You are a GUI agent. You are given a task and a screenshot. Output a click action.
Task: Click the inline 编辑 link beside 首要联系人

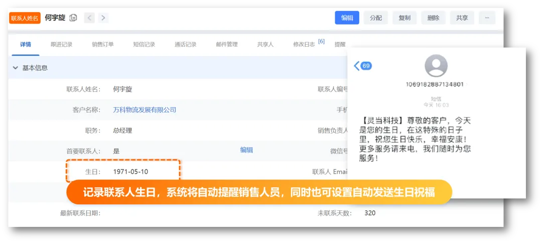(246, 150)
